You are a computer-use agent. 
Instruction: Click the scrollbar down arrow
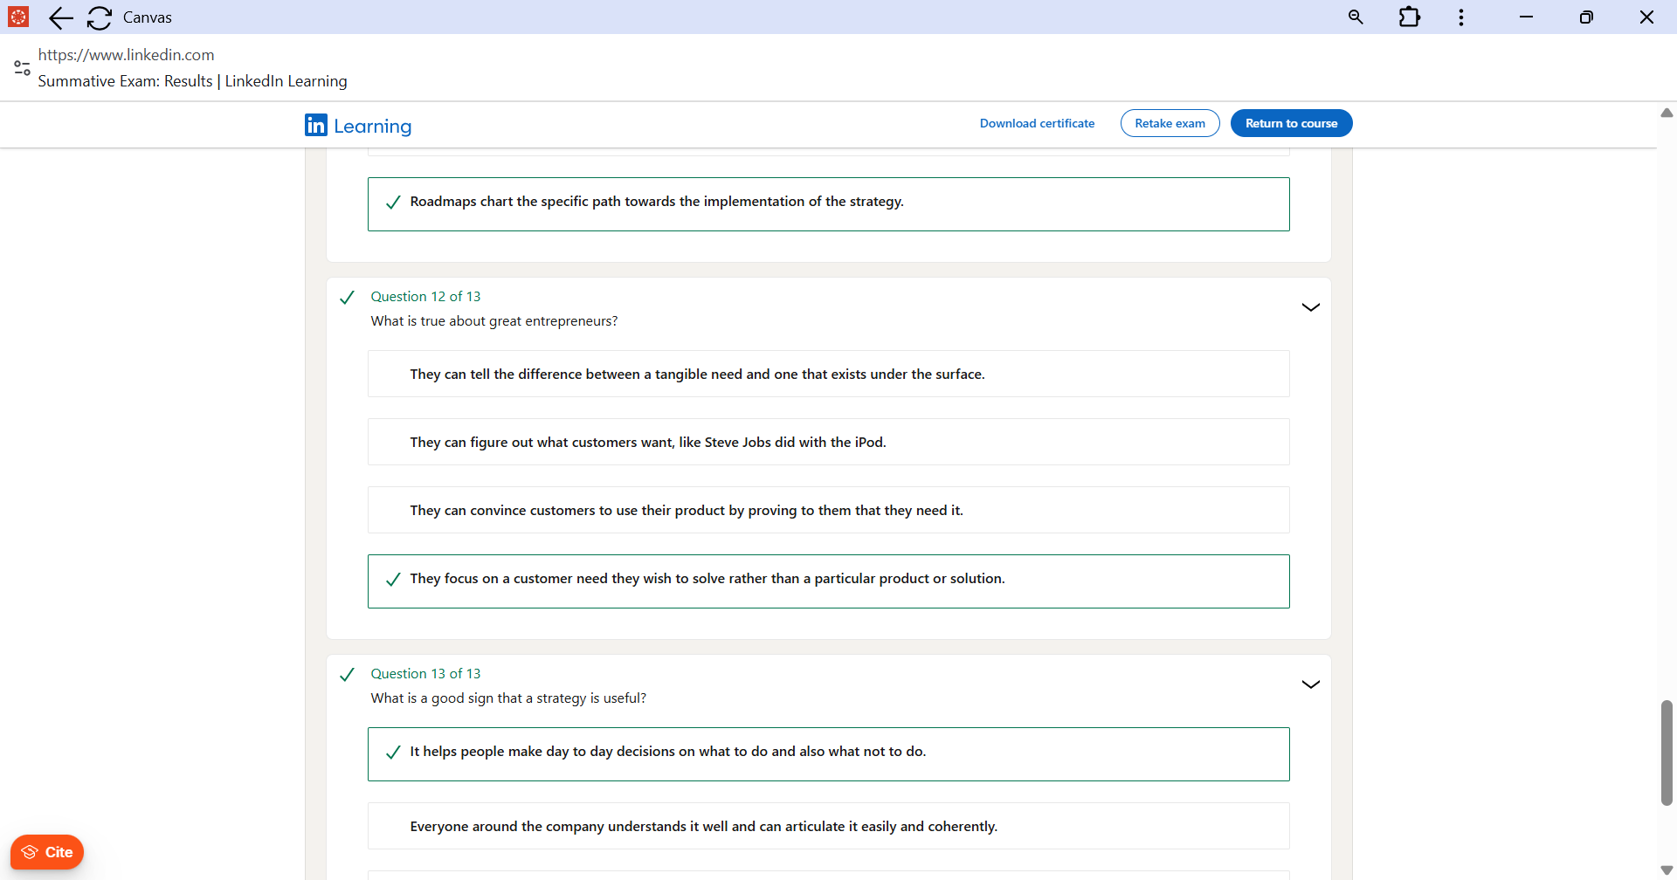pos(1667,870)
